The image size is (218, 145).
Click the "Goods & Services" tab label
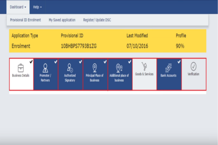[144, 74]
